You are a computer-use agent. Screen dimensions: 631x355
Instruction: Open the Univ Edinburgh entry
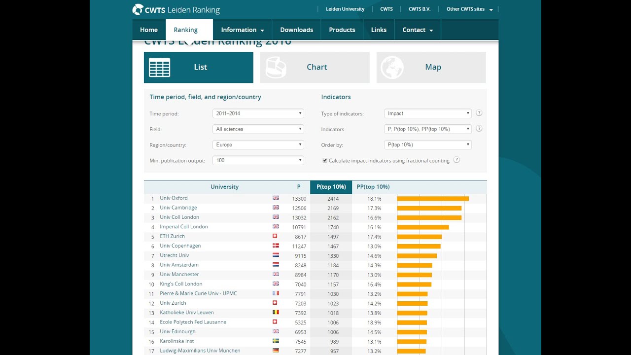click(177, 332)
